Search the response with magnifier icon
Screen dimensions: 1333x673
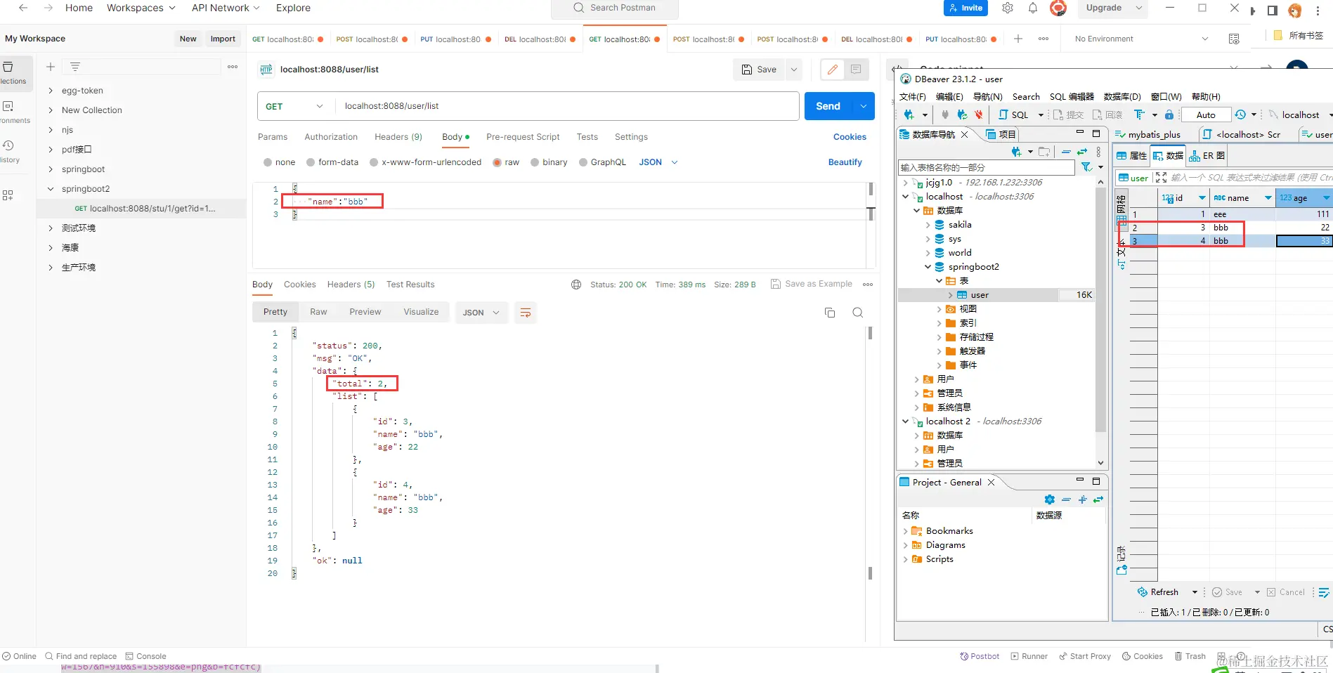click(858, 313)
